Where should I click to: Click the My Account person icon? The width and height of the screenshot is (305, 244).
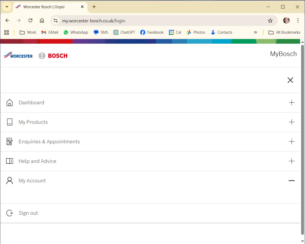(x=9, y=181)
